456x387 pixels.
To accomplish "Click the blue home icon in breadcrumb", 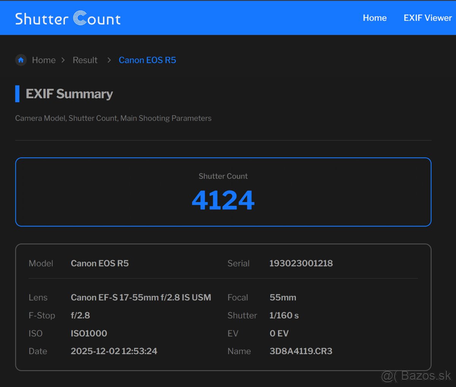I will coord(21,60).
